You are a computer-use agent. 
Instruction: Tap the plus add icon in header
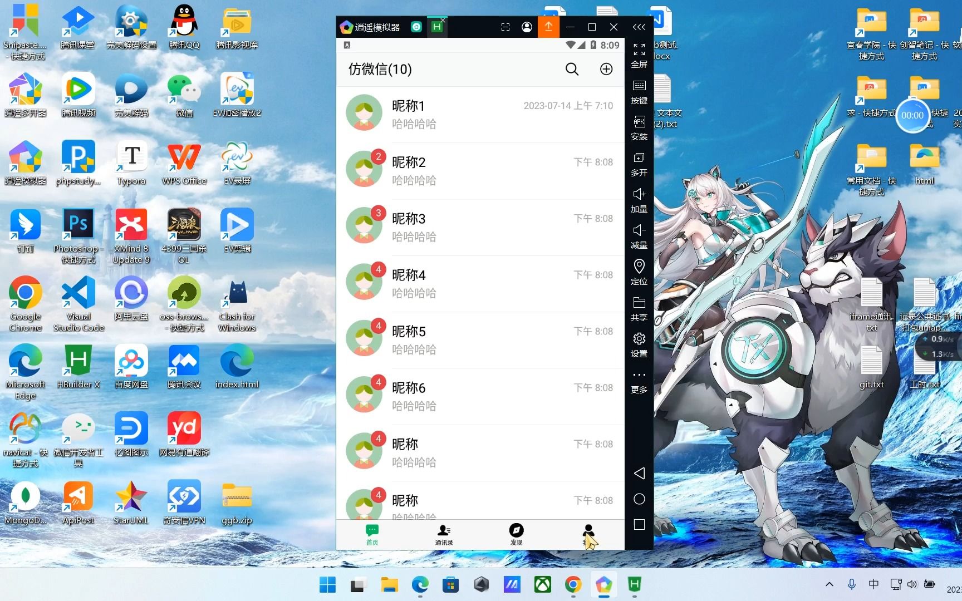tap(606, 69)
